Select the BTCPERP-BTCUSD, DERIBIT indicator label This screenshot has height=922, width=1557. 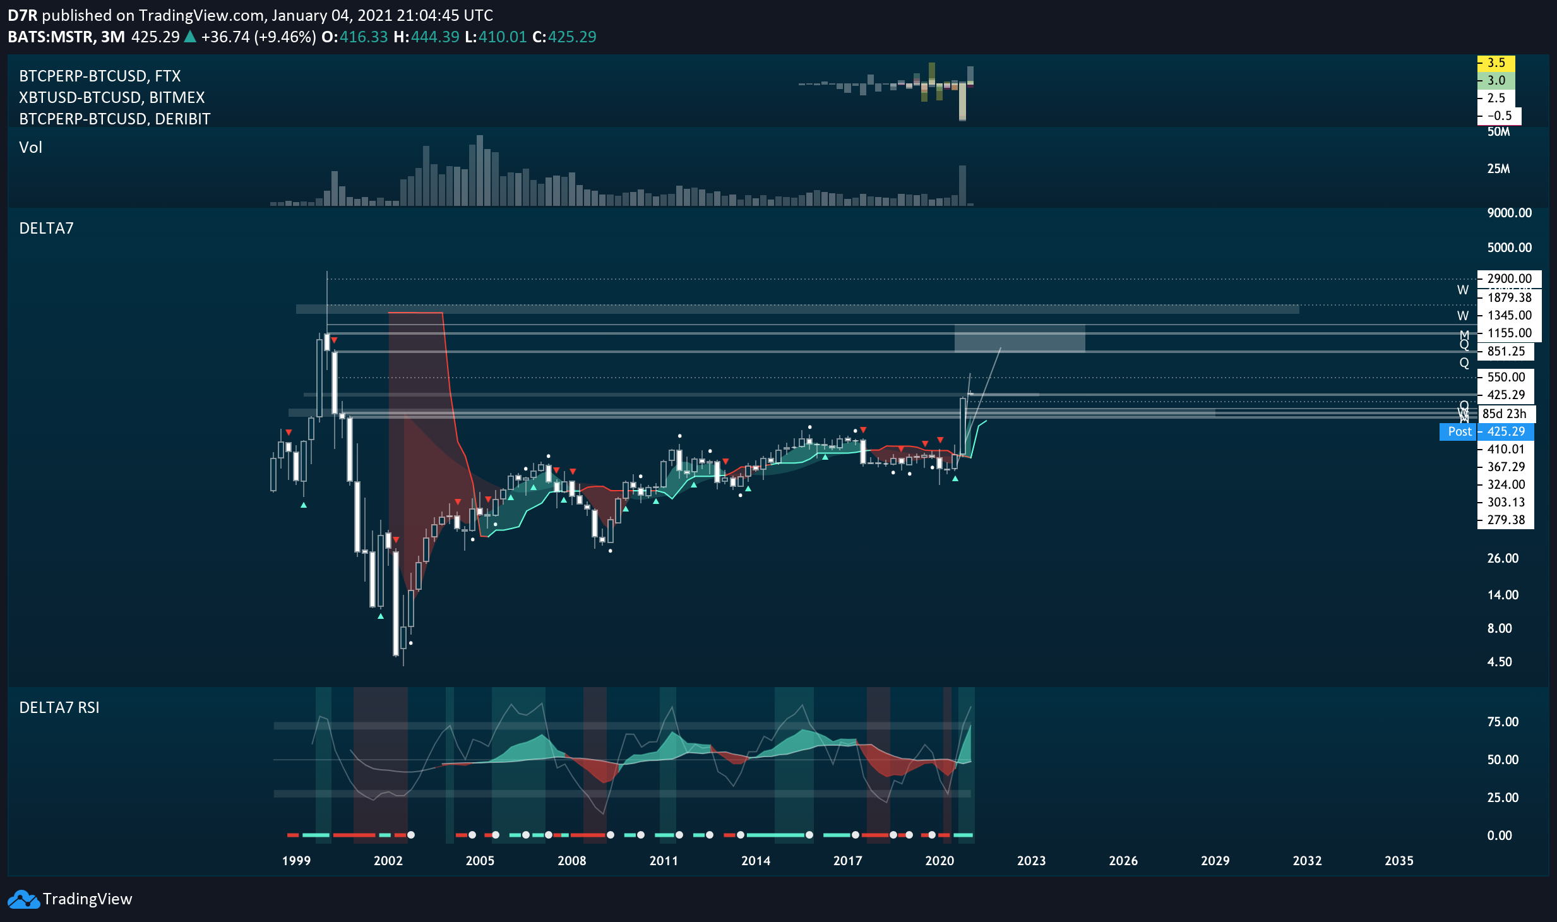click(x=114, y=119)
